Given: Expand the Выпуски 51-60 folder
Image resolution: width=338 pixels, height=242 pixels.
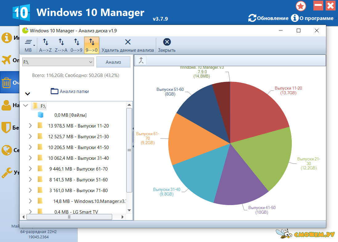Looking at the screenshot, I should pyautogui.click(x=30, y=179).
